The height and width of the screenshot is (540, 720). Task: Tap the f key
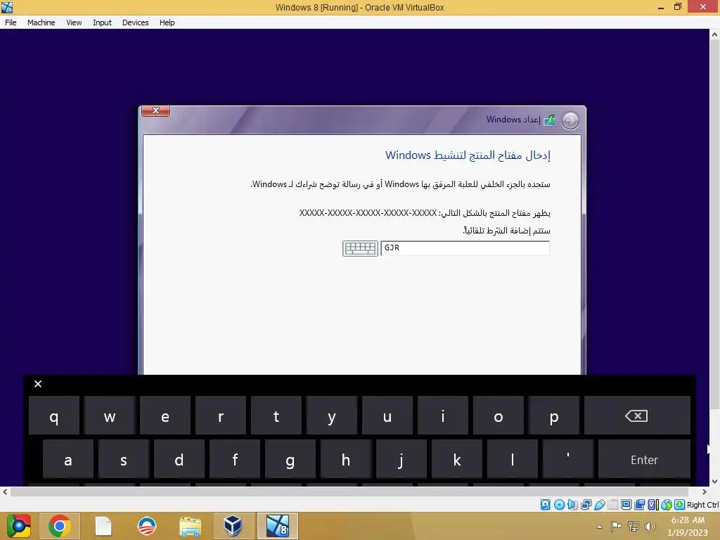click(235, 460)
